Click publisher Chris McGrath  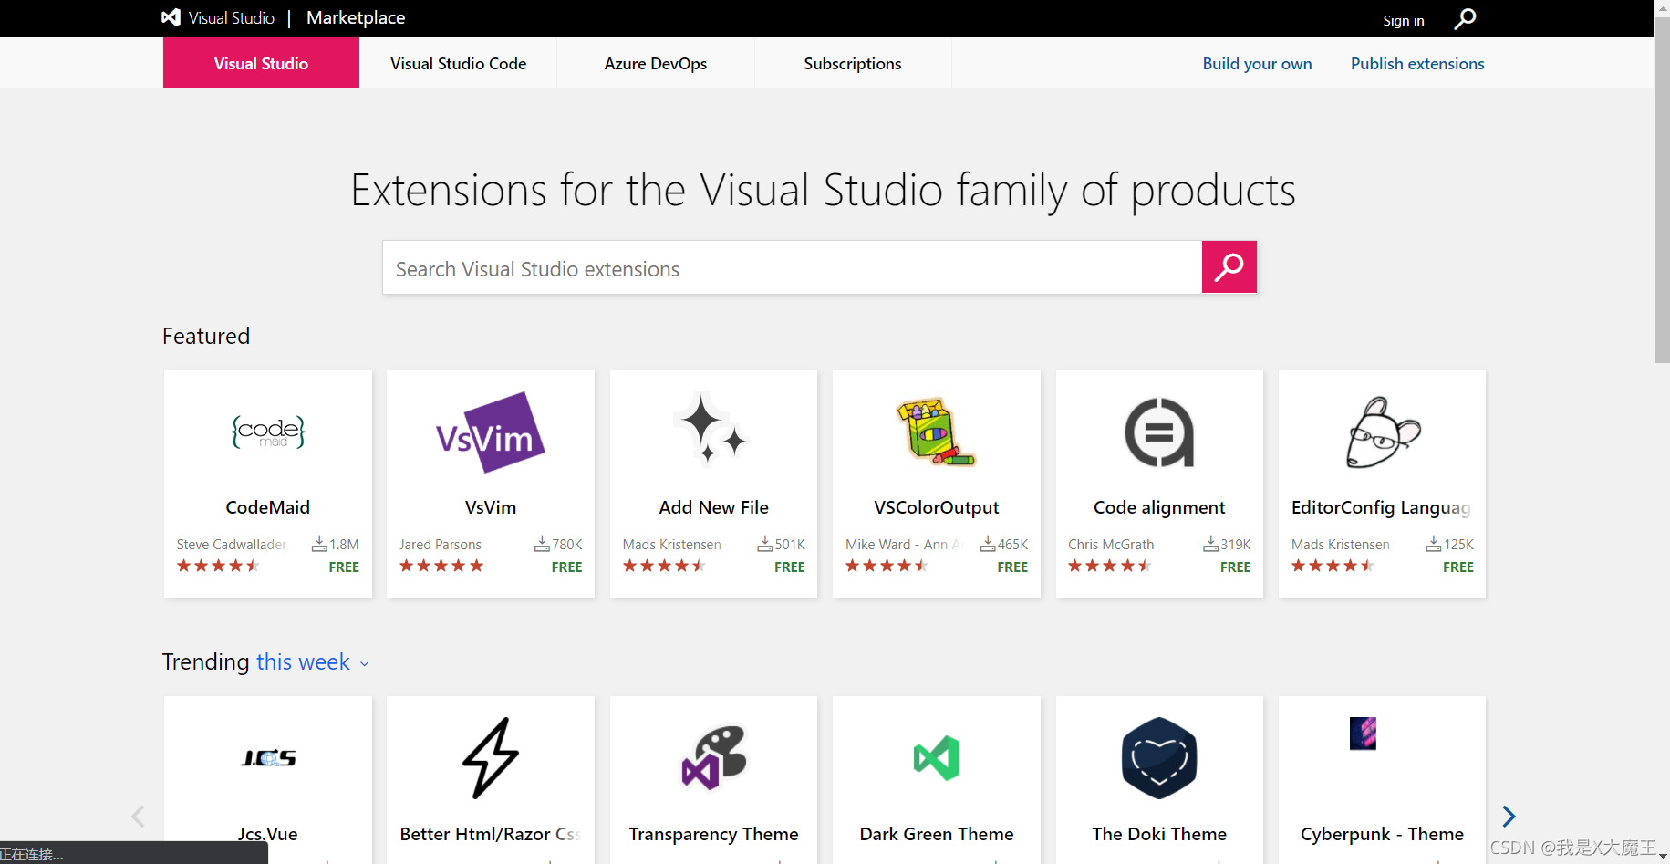pyautogui.click(x=1111, y=544)
